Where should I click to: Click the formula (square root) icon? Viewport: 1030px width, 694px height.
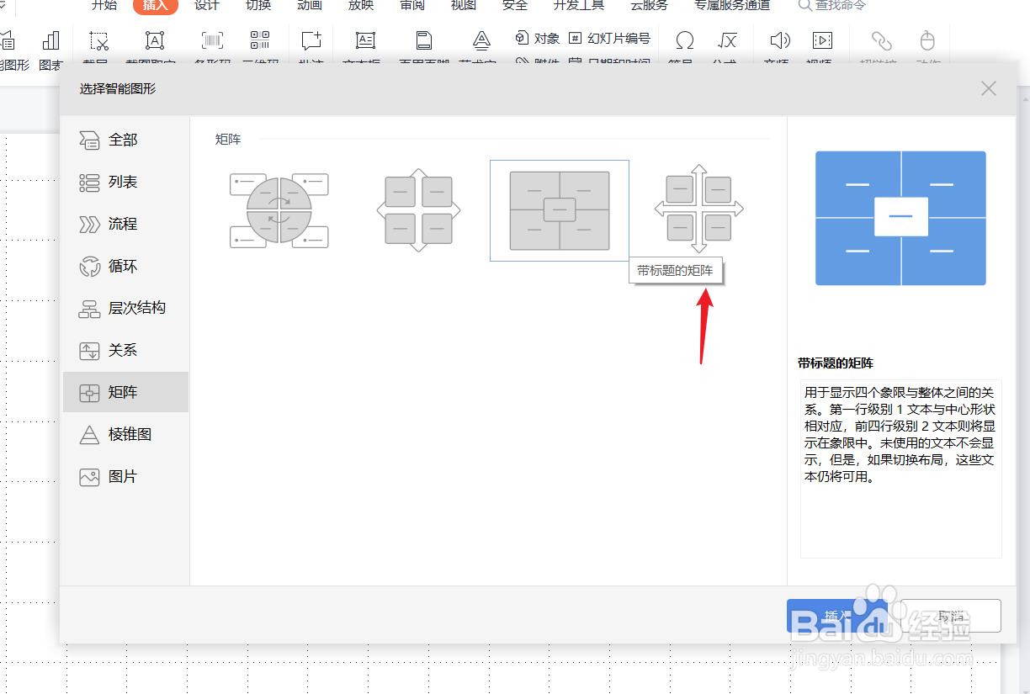point(727,40)
